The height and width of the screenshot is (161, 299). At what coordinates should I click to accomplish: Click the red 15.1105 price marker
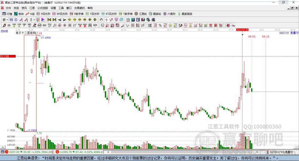point(8,56)
